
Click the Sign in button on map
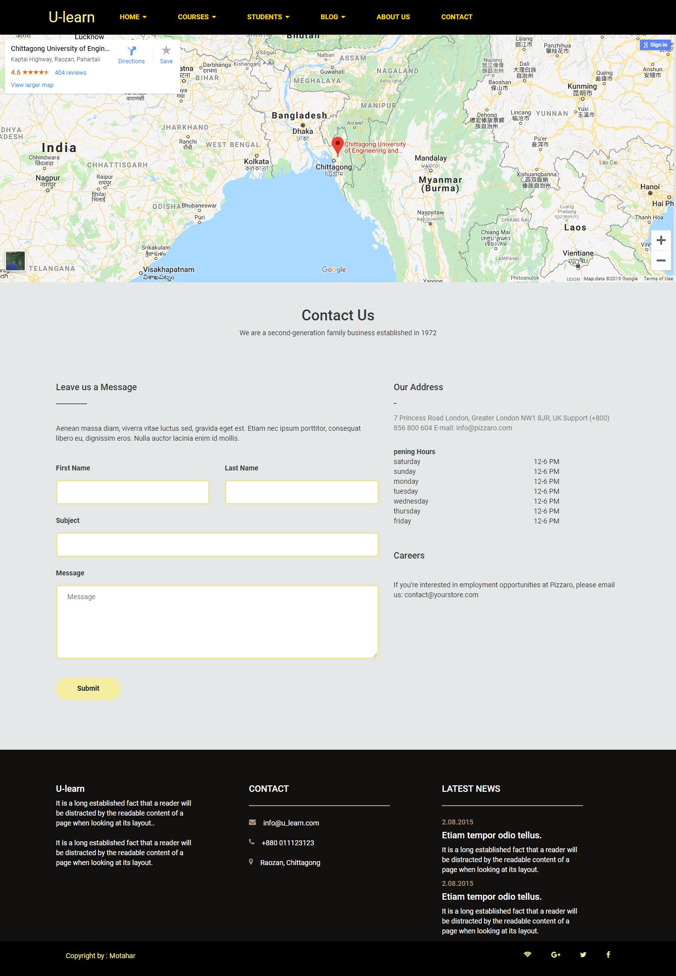point(655,45)
